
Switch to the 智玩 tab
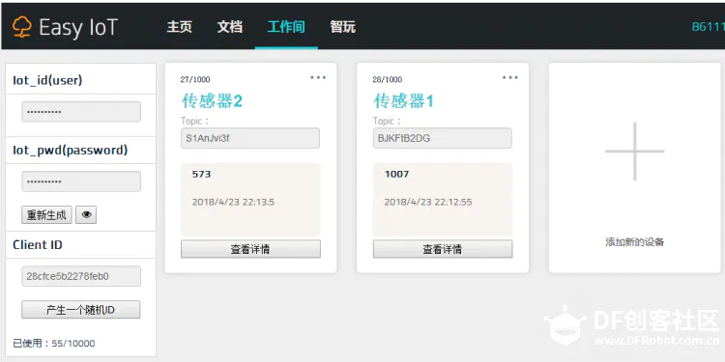(x=342, y=27)
